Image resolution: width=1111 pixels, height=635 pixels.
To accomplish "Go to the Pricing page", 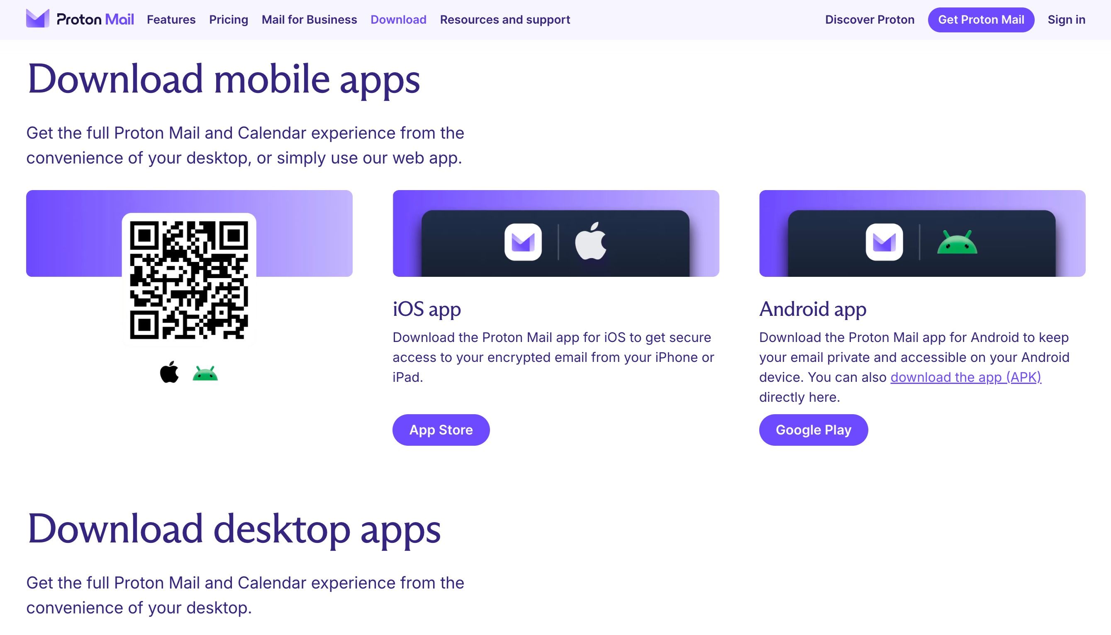I will [x=229, y=20].
